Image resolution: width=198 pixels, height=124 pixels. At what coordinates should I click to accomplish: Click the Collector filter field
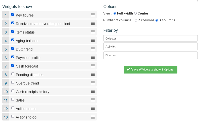[150, 38]
